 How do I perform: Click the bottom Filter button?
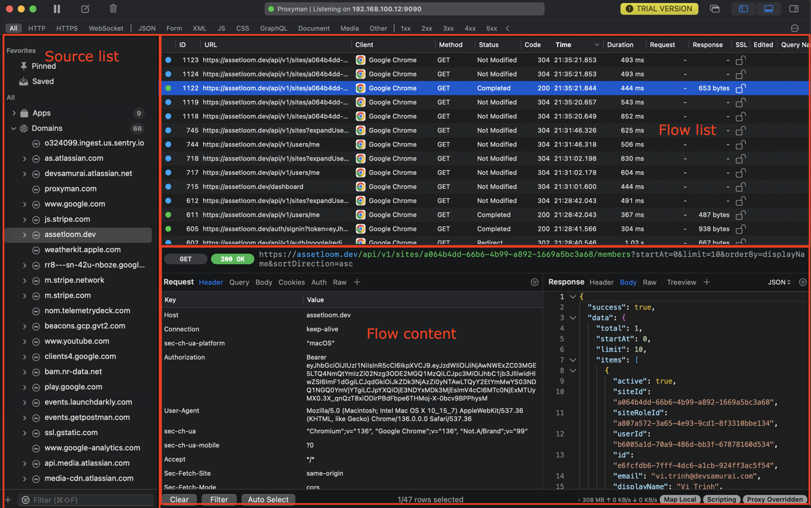[219, 500]
